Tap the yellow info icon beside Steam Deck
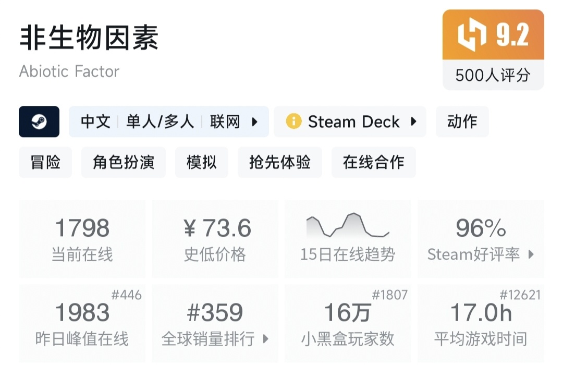This screenshot has height=365, width=563. click(293, 121)
